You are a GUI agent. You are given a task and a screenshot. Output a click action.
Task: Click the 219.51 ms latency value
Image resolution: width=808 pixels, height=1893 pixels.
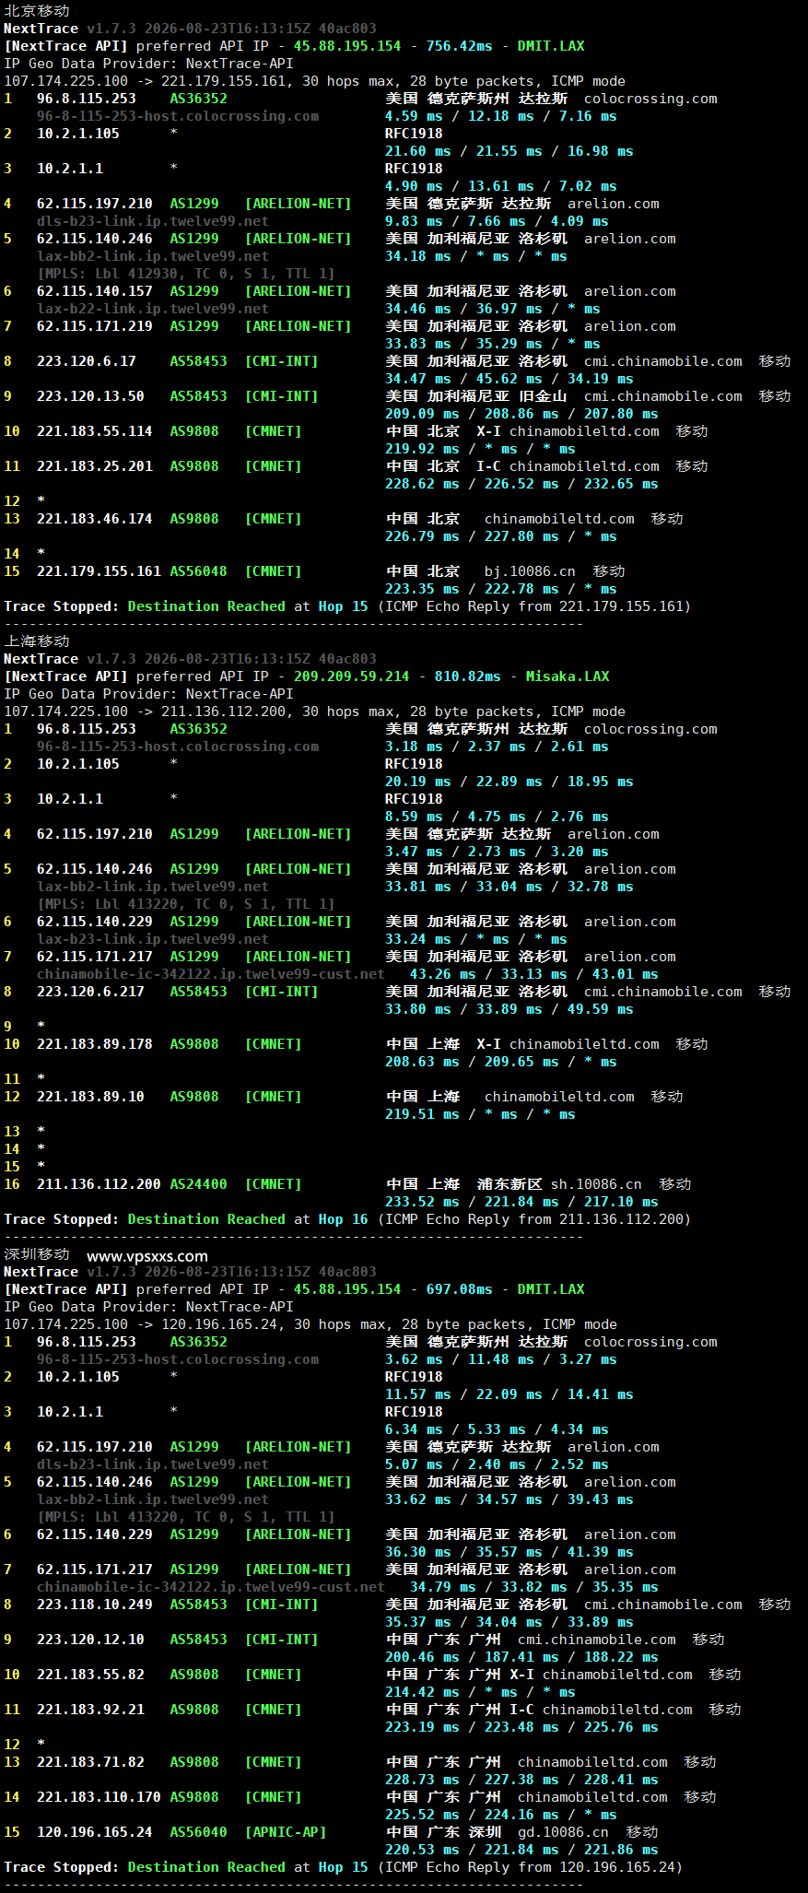[422, 1114]
